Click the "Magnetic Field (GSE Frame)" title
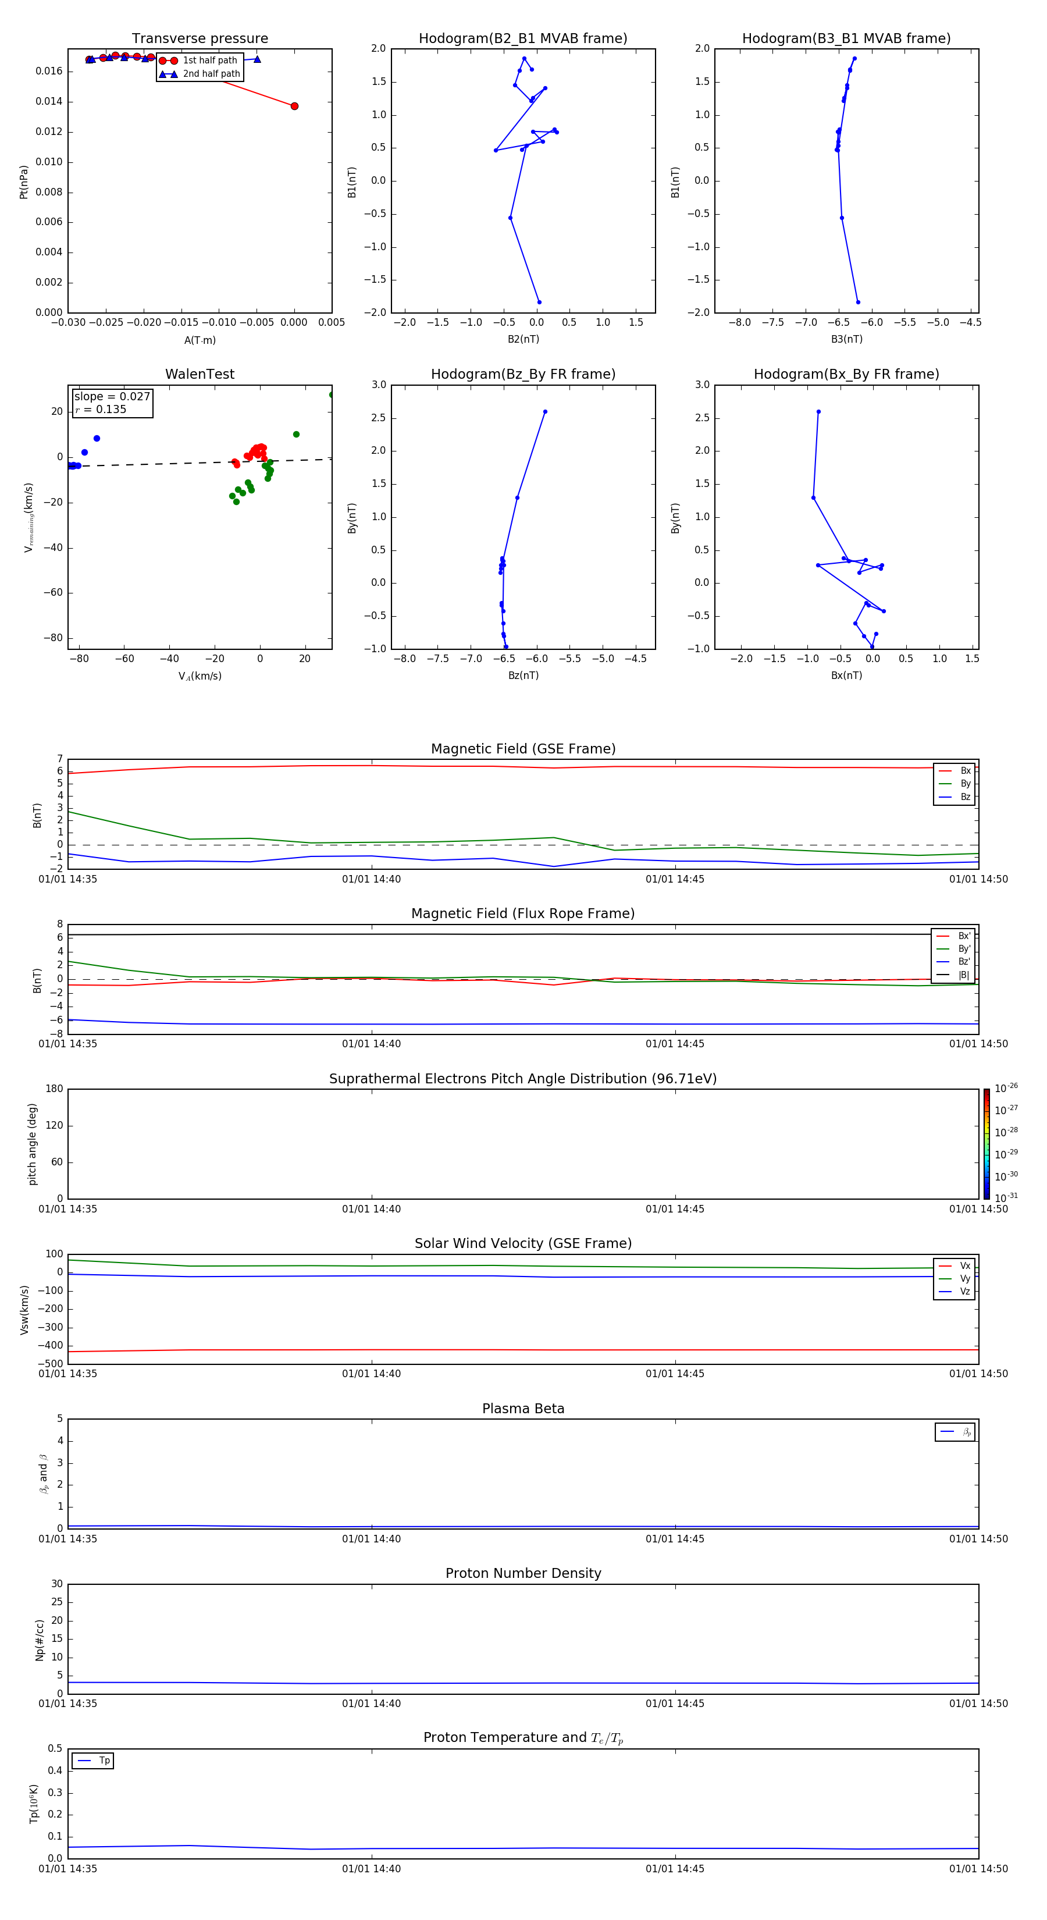 [523, 749]
